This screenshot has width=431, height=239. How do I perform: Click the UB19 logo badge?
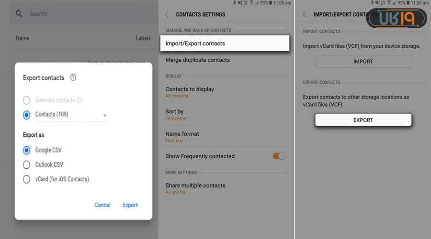coord(396,19)
